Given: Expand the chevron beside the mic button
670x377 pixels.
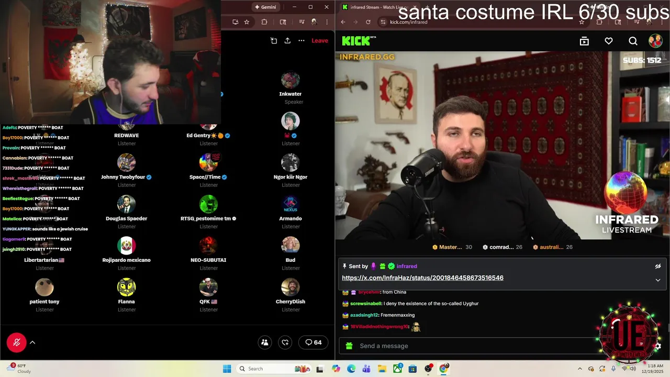Looking at the screenshot, I should pyautogui.click(x=32, y=342).
